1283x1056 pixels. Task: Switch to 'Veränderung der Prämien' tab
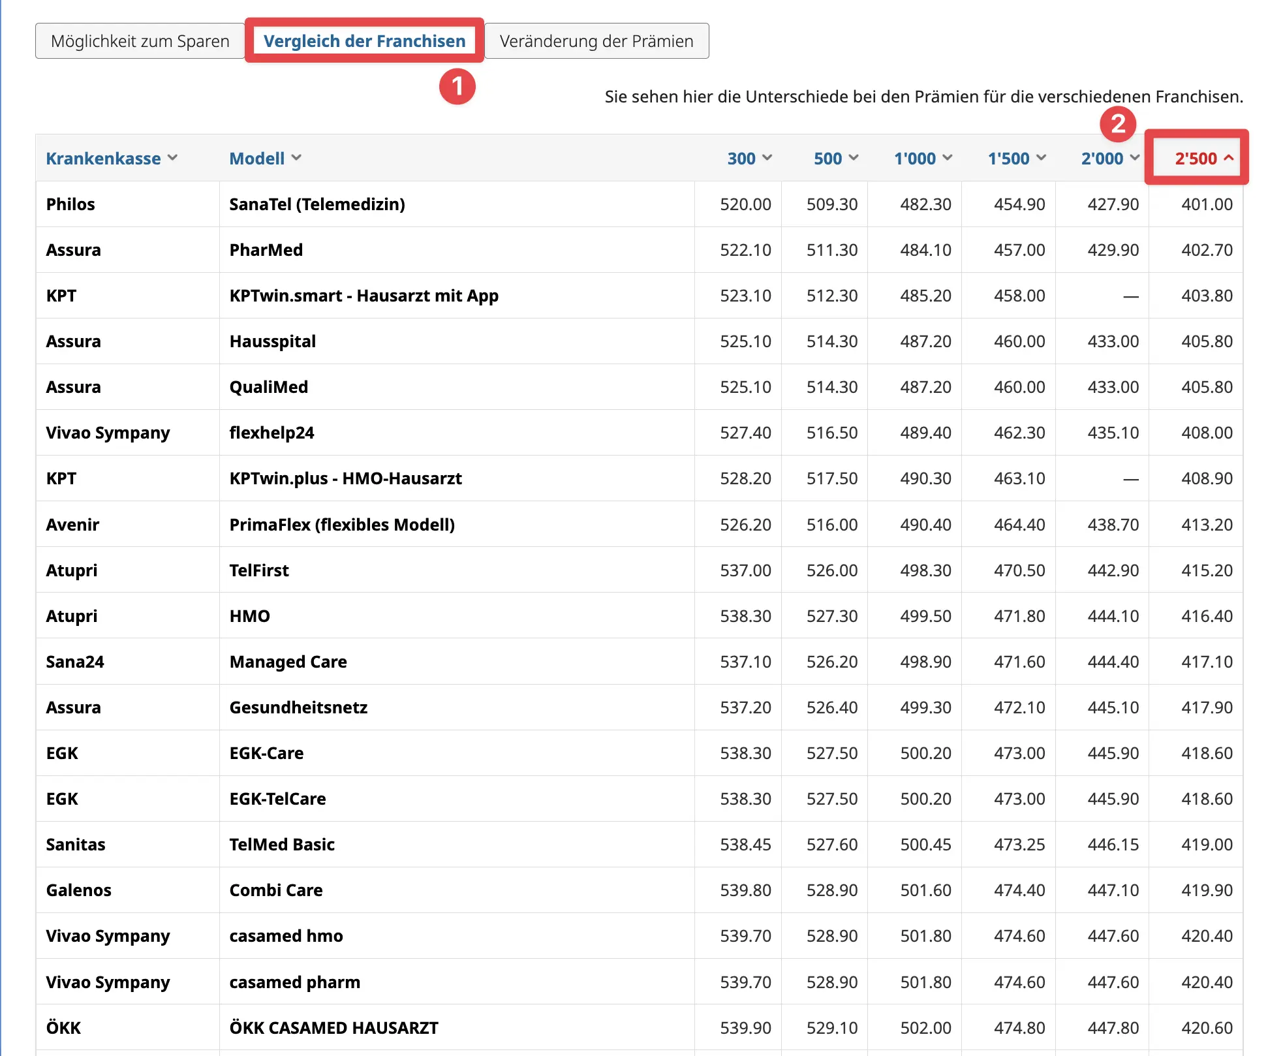pos(596,41)
